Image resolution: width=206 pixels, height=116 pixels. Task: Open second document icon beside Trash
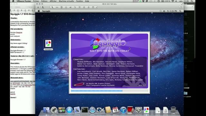(165, 110)
